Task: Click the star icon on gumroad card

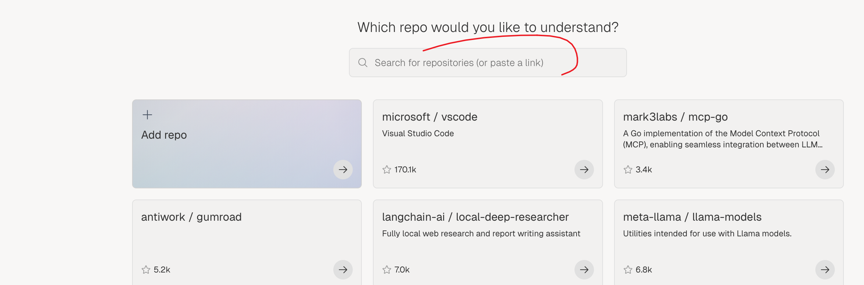Action: [146, 270]
